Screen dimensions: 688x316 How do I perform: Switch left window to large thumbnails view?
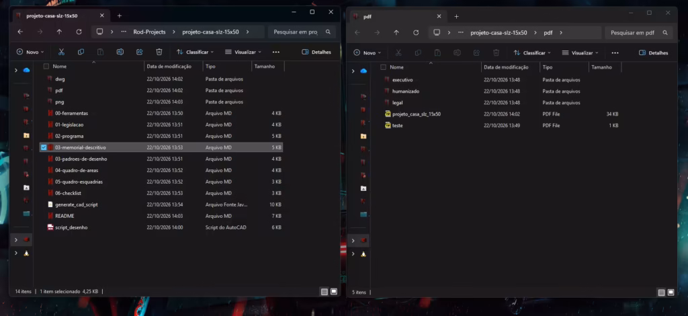click(x=334, y=292)
